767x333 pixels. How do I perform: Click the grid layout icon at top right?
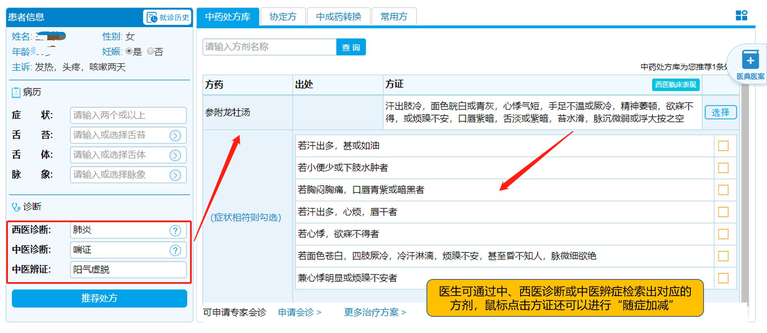pos(741,15)
